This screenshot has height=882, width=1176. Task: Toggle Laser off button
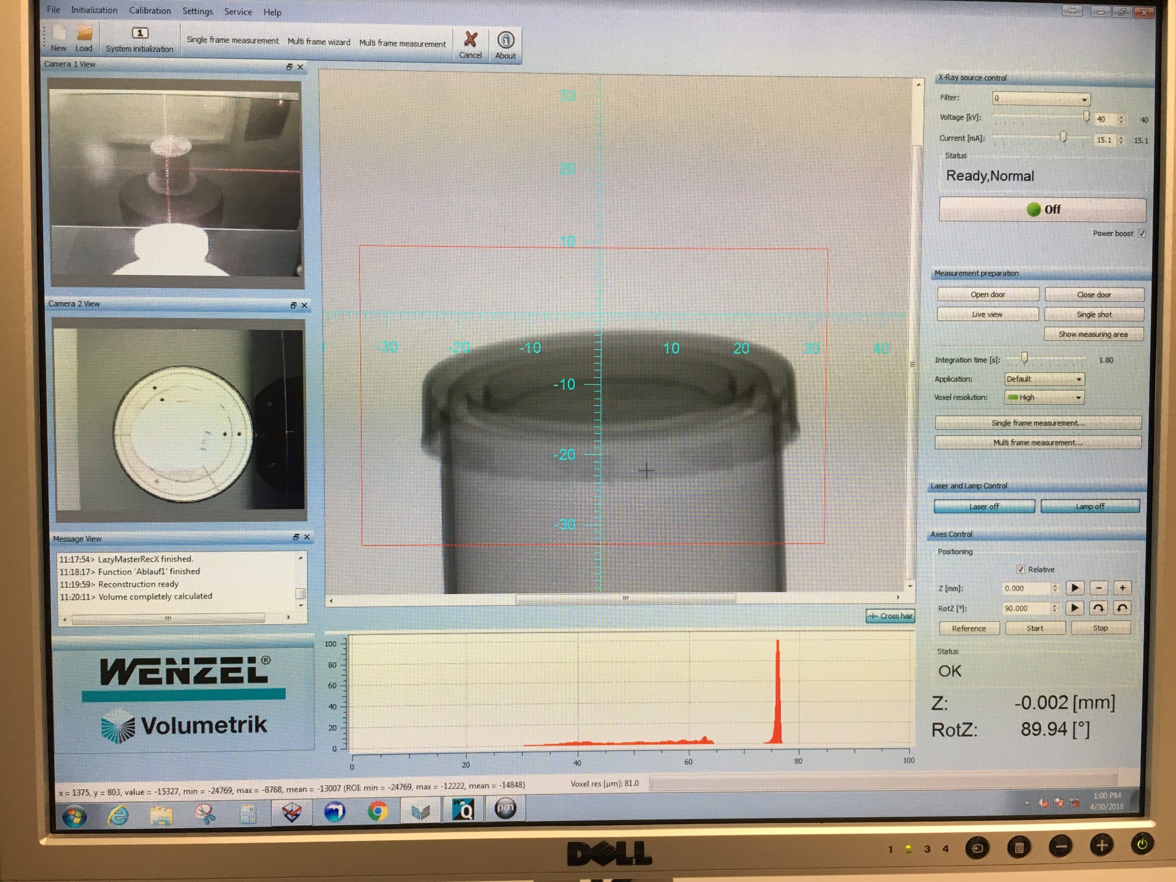[984, 506]
